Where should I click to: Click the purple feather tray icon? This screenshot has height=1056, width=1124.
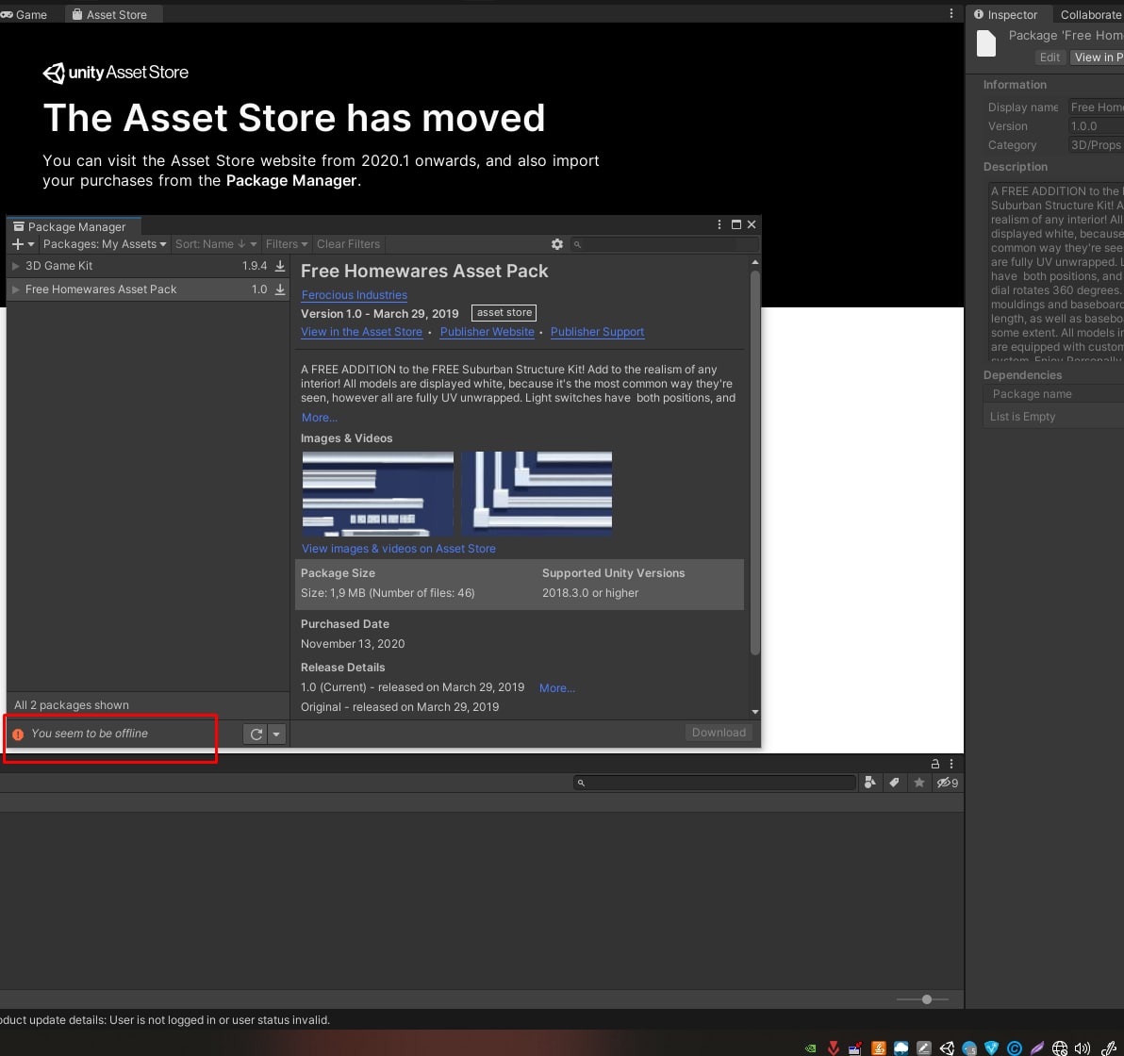pyautogui.click(x=1036, y=1048)
